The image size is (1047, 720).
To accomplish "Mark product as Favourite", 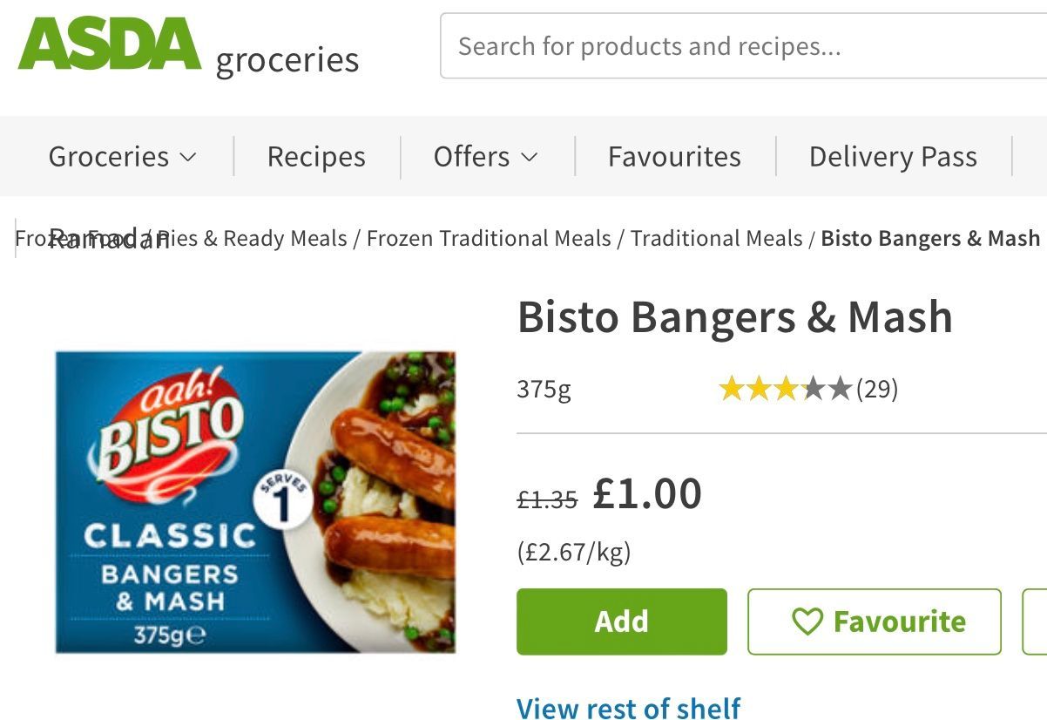I will point(875,622).
